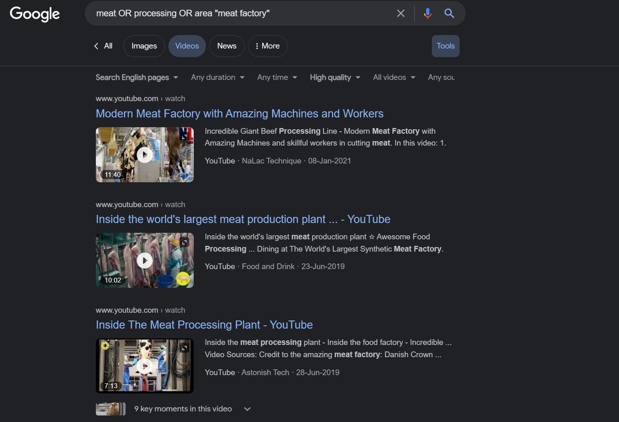
Task: Open the world's largest meat production plant link
Action: point(243,219)
